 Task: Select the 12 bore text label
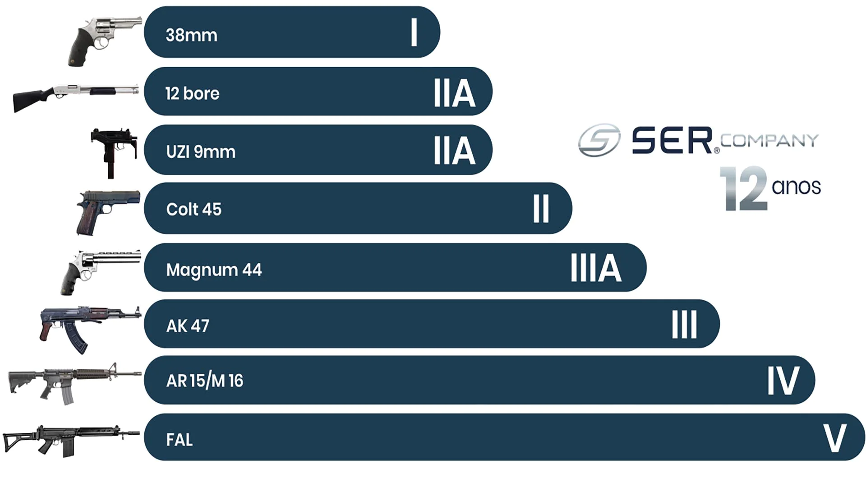tap(192, 93)
